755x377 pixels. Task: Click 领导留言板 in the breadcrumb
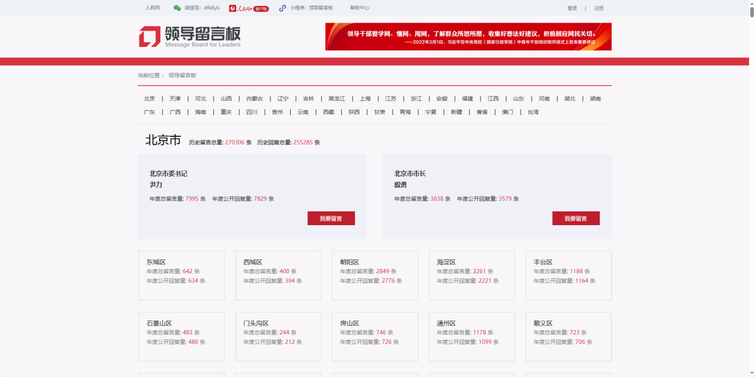(x=182, y=76)
